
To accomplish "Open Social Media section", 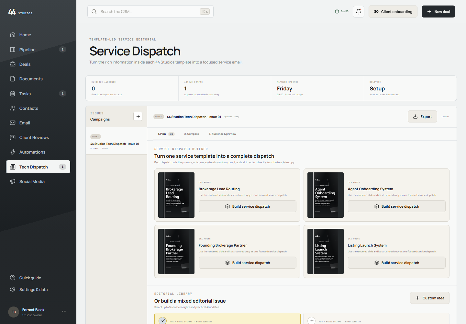I will click(x=38, y=181).
